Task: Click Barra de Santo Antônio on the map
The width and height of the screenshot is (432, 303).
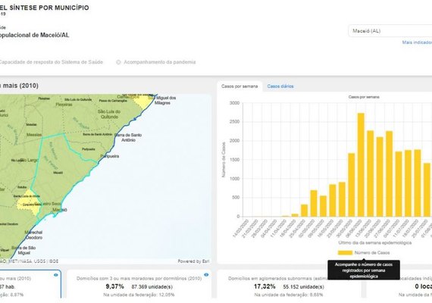Action: (x=128, y=137)
